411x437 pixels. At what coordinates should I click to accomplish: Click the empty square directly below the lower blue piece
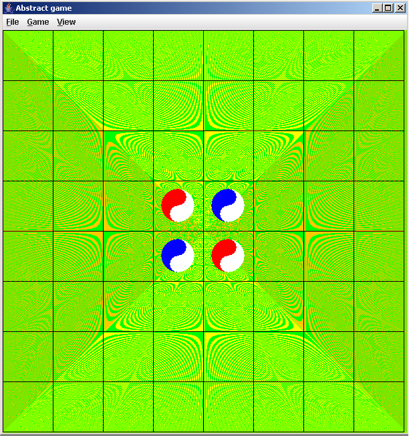click(178, 307)
